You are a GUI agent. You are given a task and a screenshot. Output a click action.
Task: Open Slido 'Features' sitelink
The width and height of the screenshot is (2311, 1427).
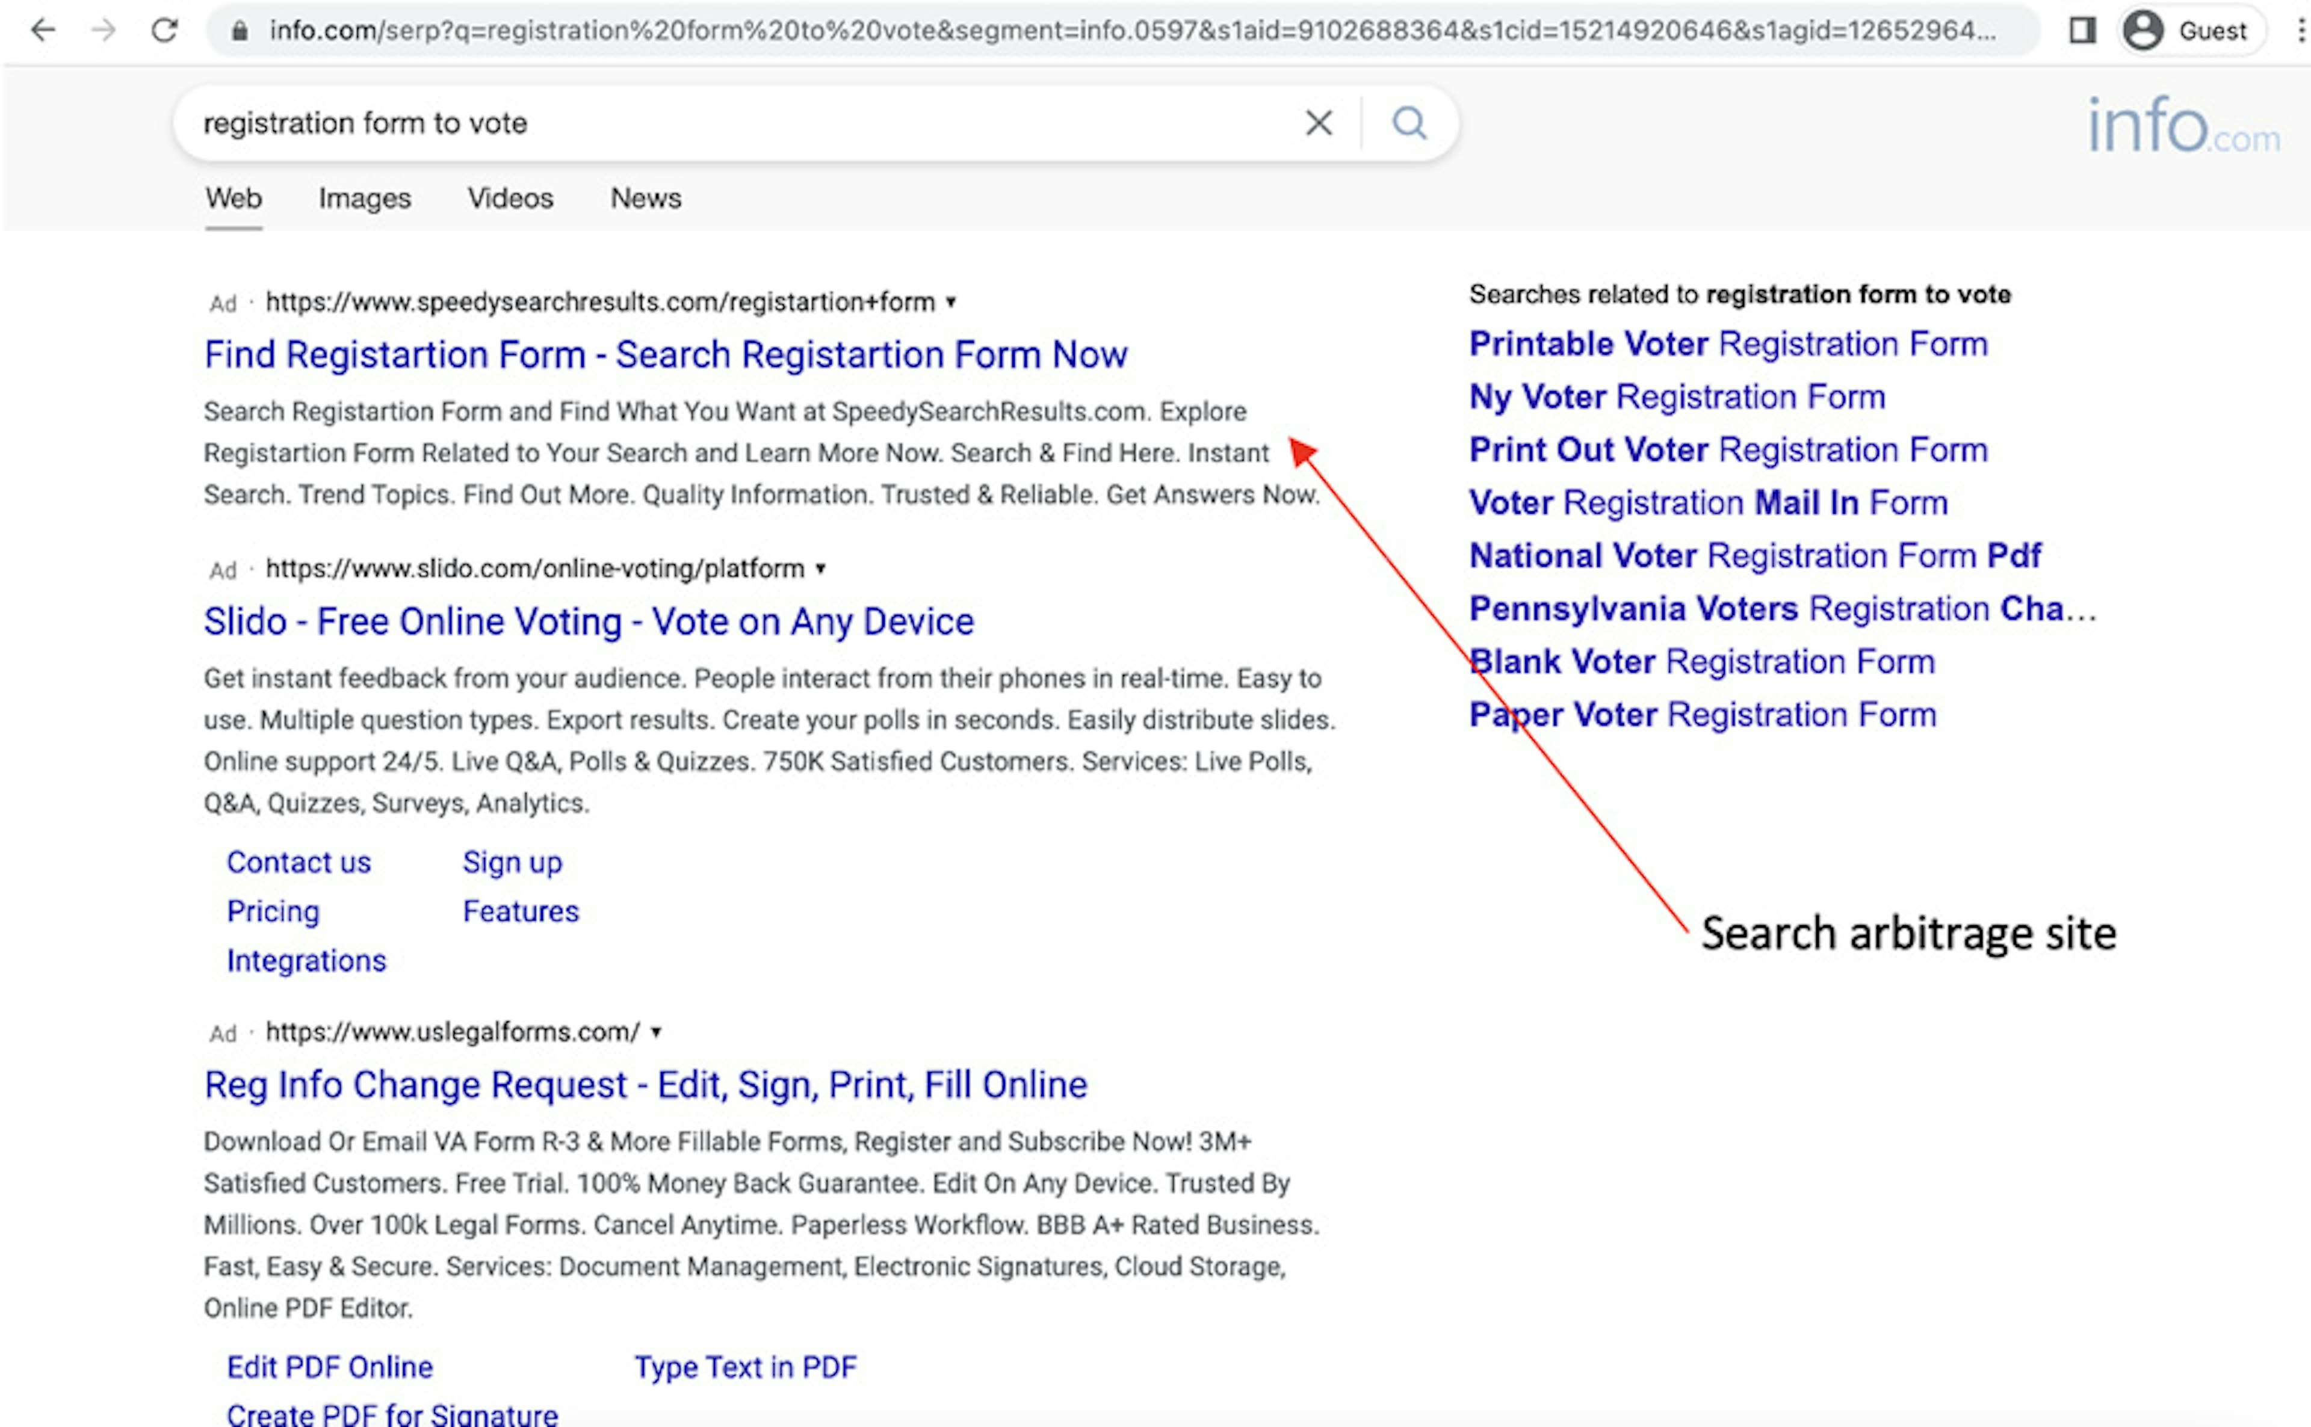(520, 911)
